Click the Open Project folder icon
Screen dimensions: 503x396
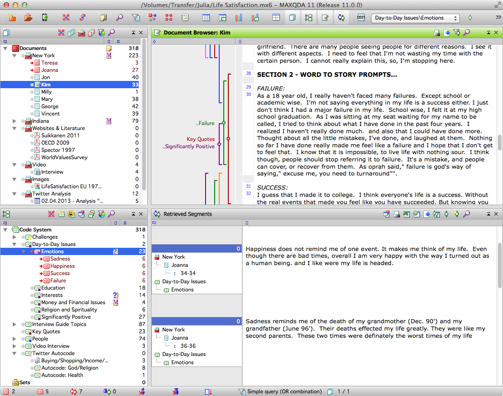pyautogui.click(x=28, y=18)
